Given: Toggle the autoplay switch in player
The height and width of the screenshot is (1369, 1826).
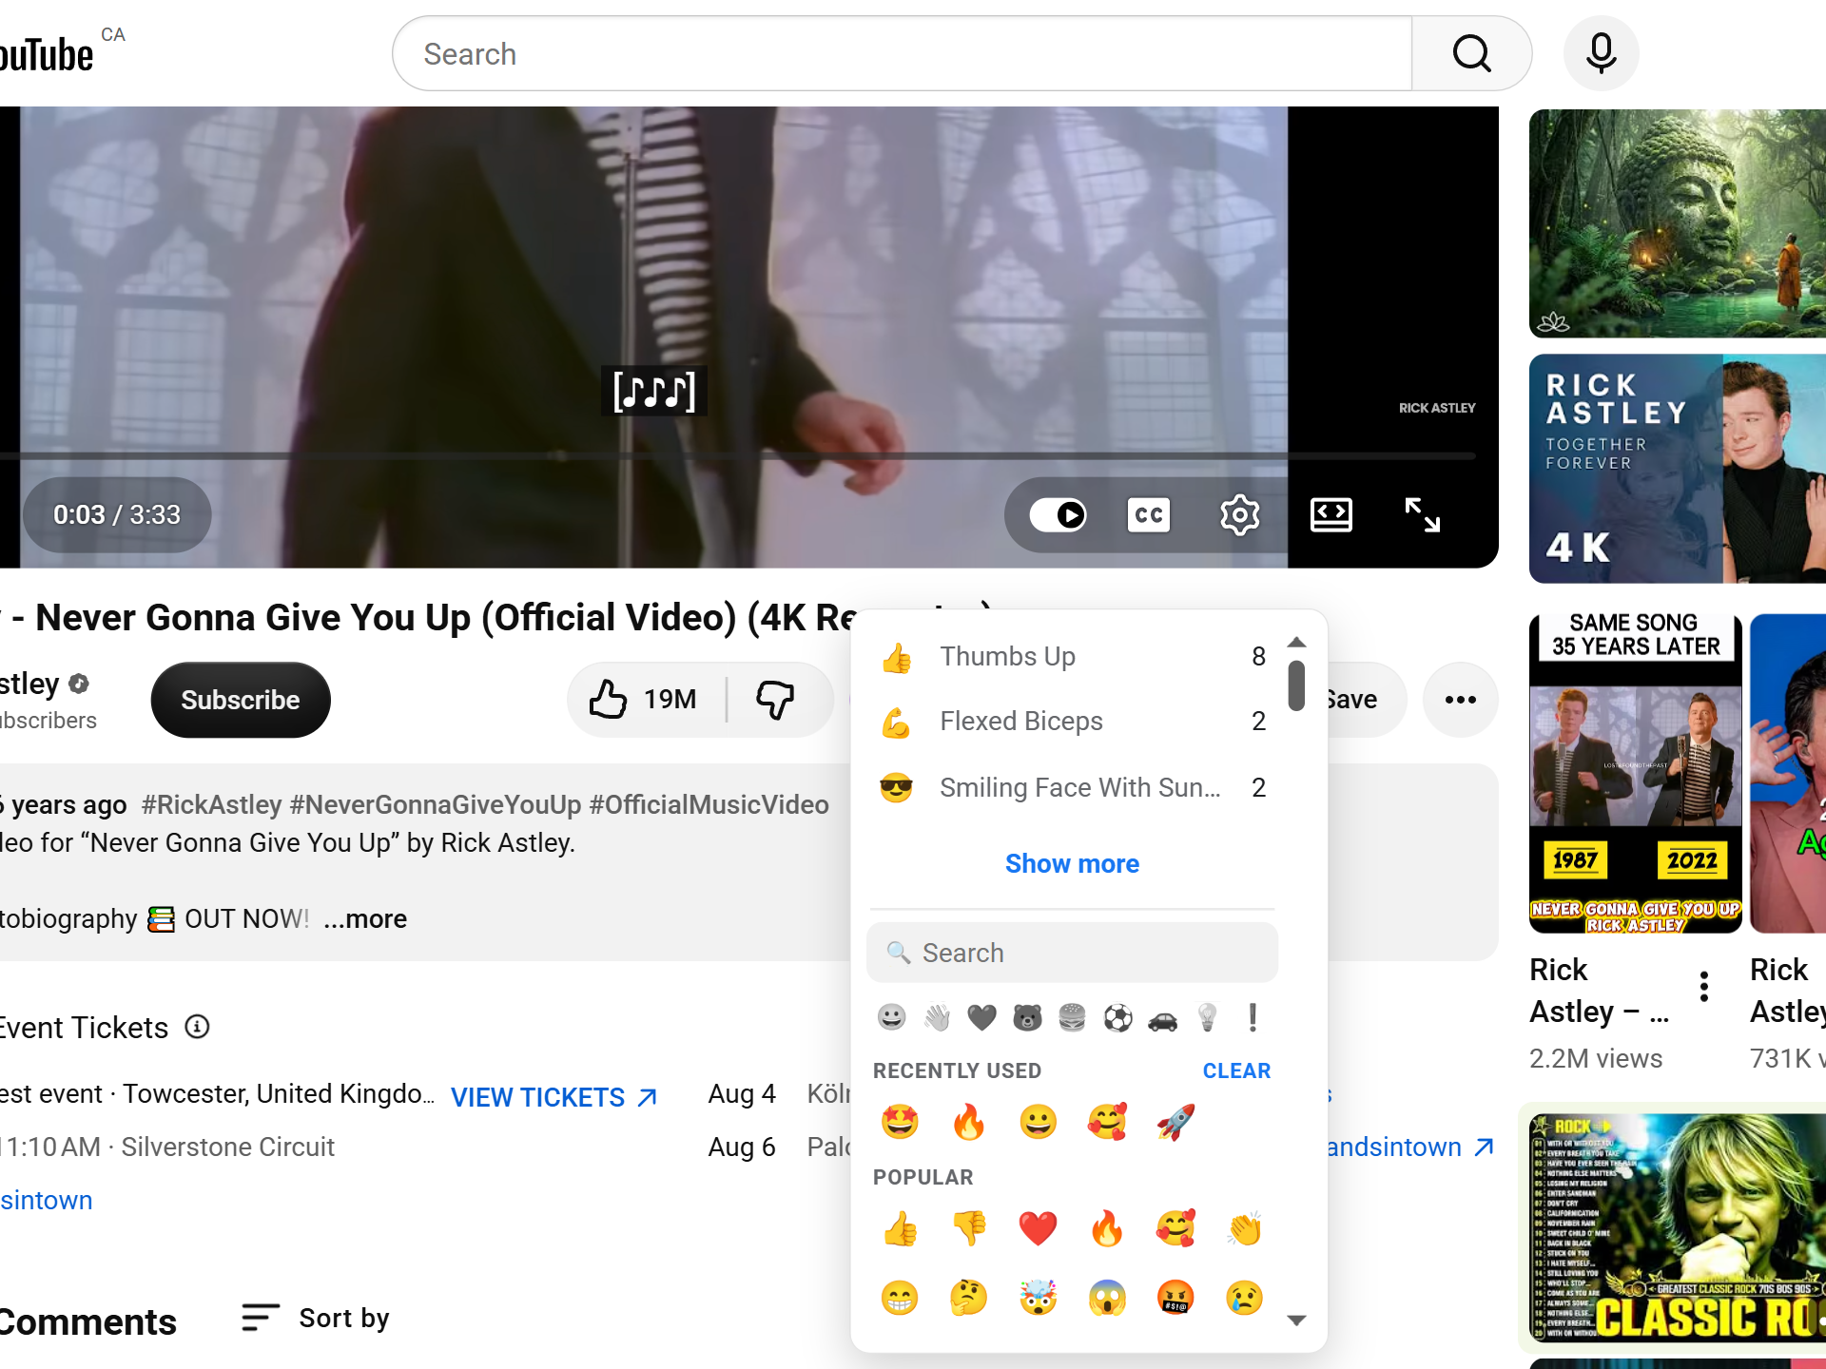Looking at the screenshot, I should pos(1059,514).
